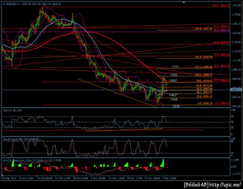Click the 161.8 -1114.95 Fibonacci label

coord(204,57)
